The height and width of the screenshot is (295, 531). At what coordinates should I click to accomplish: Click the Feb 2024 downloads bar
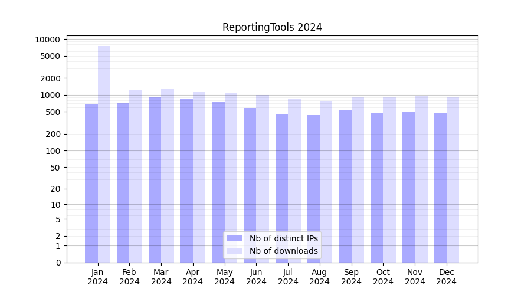(136, 177)
